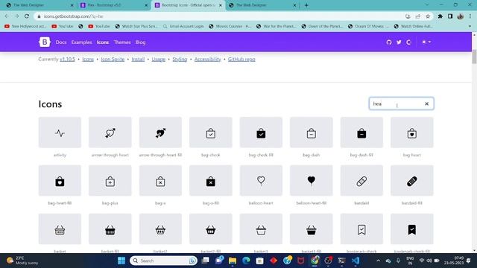
Task: Clear the icon search text
Action: pos(426,103)
